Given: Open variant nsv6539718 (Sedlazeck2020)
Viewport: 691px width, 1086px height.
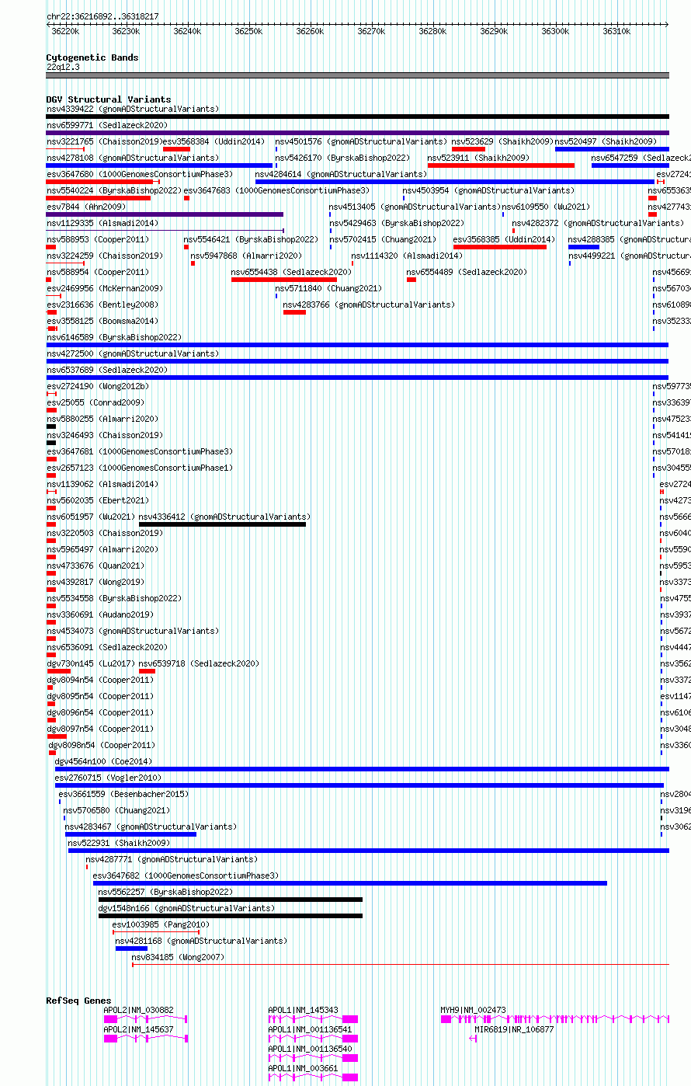Looking at the screenshot, I should (199, 663).
